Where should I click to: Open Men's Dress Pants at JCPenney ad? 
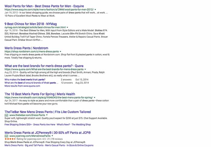click(x=48, y=133)
